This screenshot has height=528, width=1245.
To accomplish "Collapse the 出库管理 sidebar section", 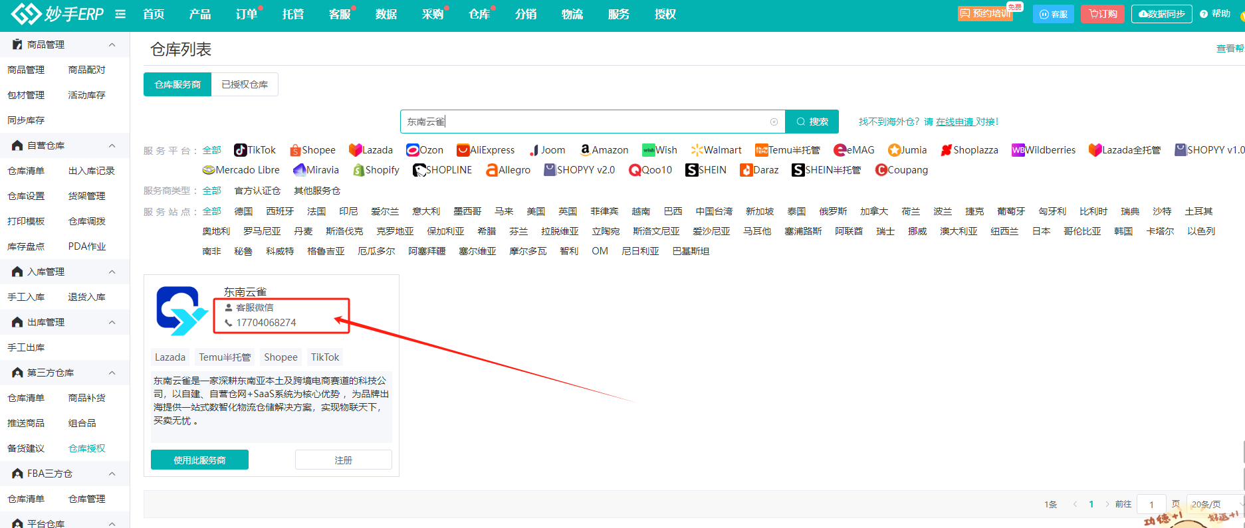I will (x=112, y=322).
